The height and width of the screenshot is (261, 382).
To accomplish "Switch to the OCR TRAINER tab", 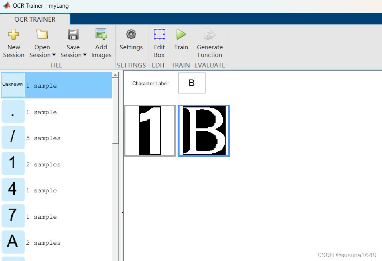I will 35,19.
